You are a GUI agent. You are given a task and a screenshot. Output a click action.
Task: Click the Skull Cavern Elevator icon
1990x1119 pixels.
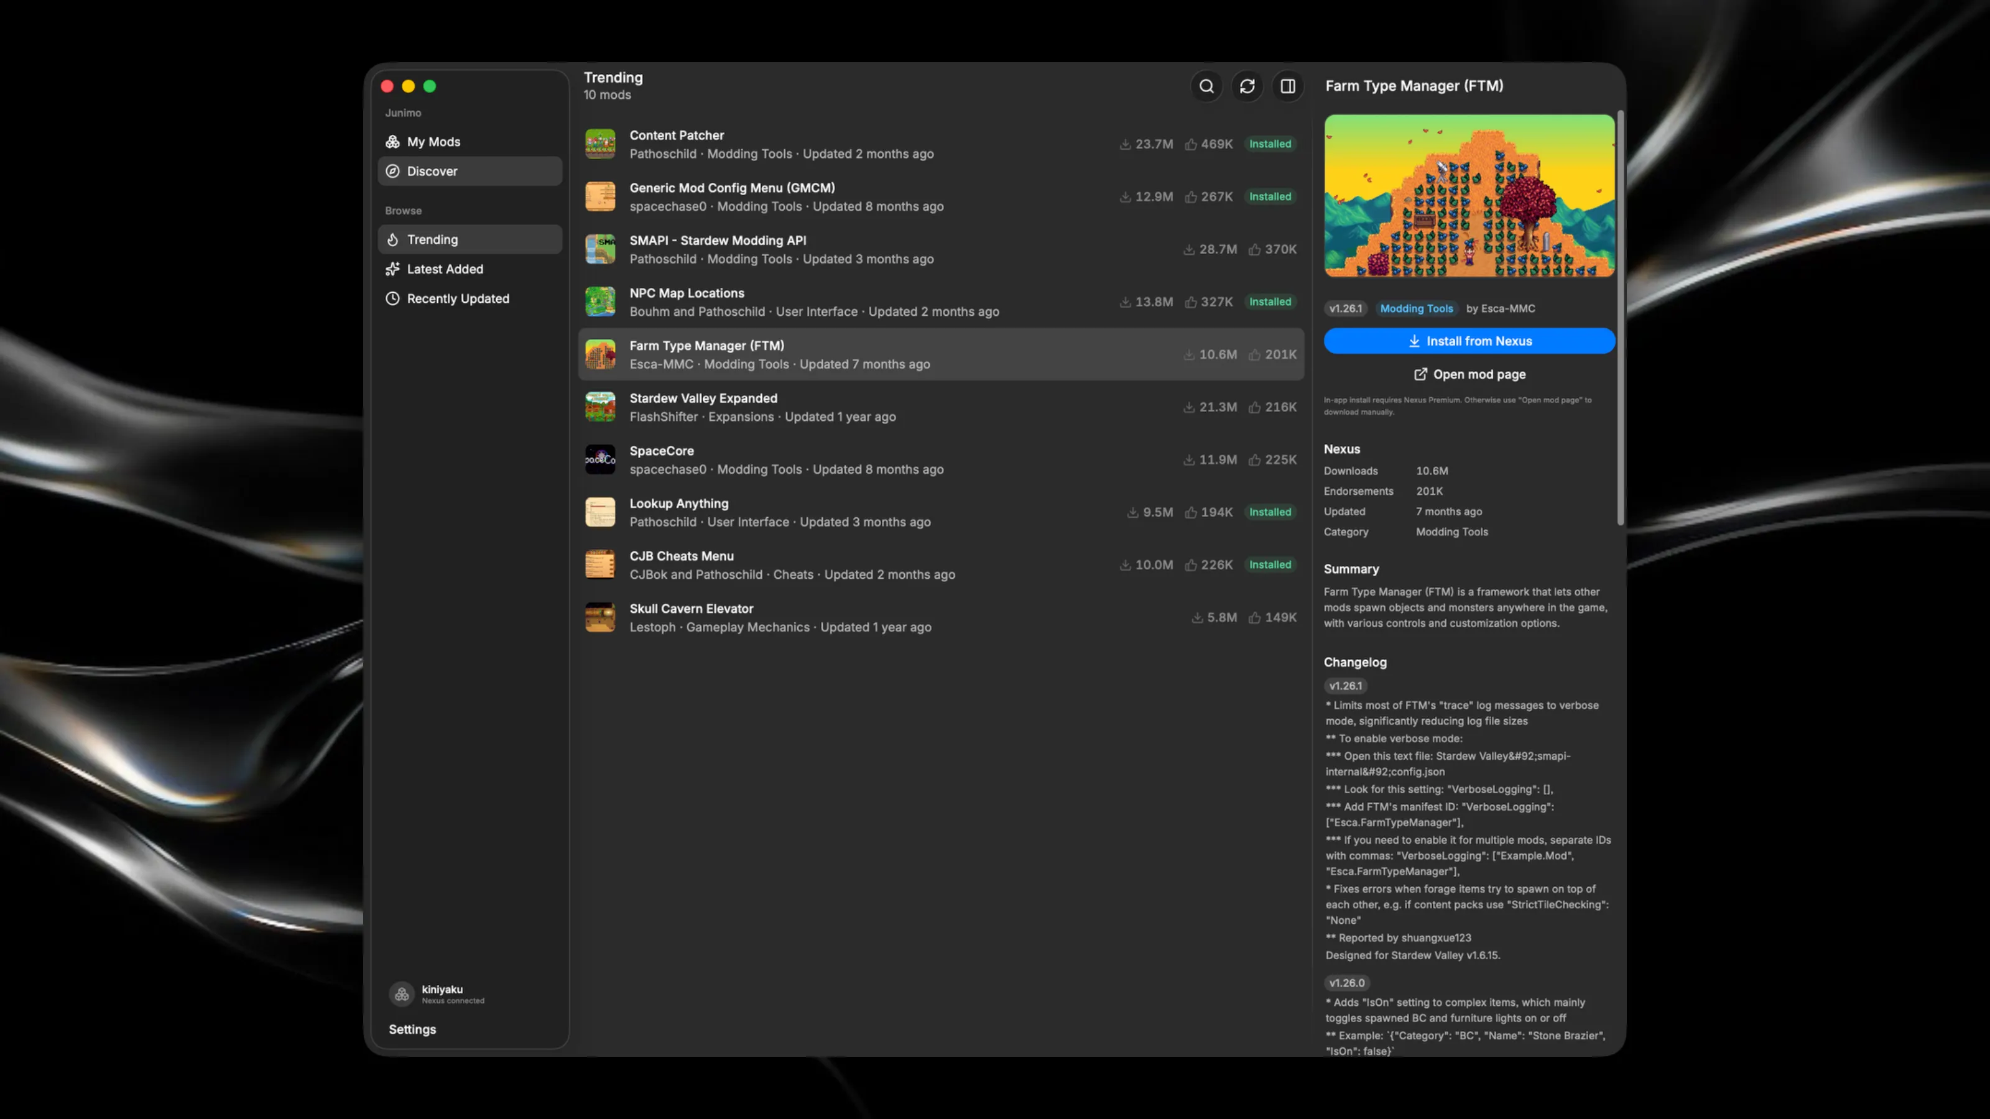pyautogui.click(x=600, y=617)
